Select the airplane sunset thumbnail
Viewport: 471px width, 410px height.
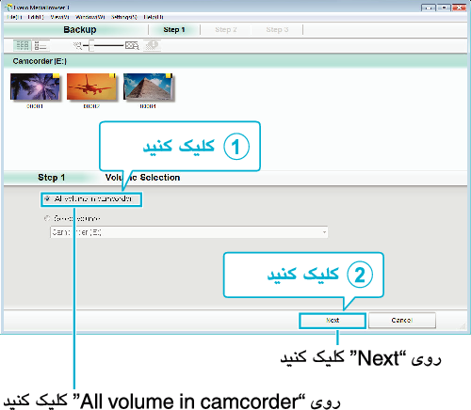(91, 87)
